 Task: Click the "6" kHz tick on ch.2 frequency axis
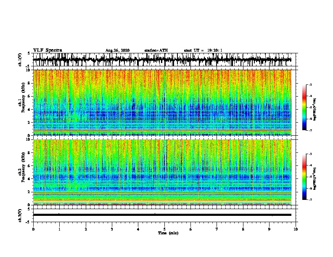click(x=29, y=166)
